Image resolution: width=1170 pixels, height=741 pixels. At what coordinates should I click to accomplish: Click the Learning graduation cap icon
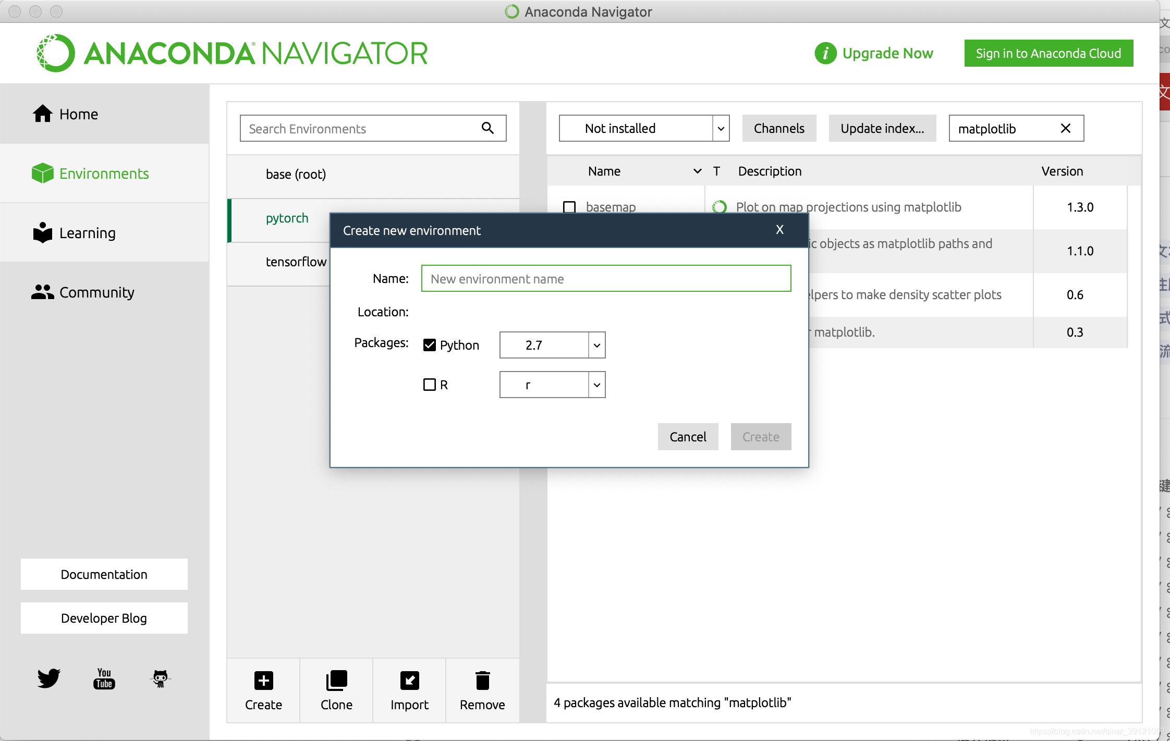click(41, 232)
